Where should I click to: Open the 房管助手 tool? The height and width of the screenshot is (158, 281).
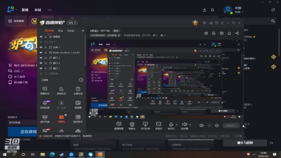[61, 91]
